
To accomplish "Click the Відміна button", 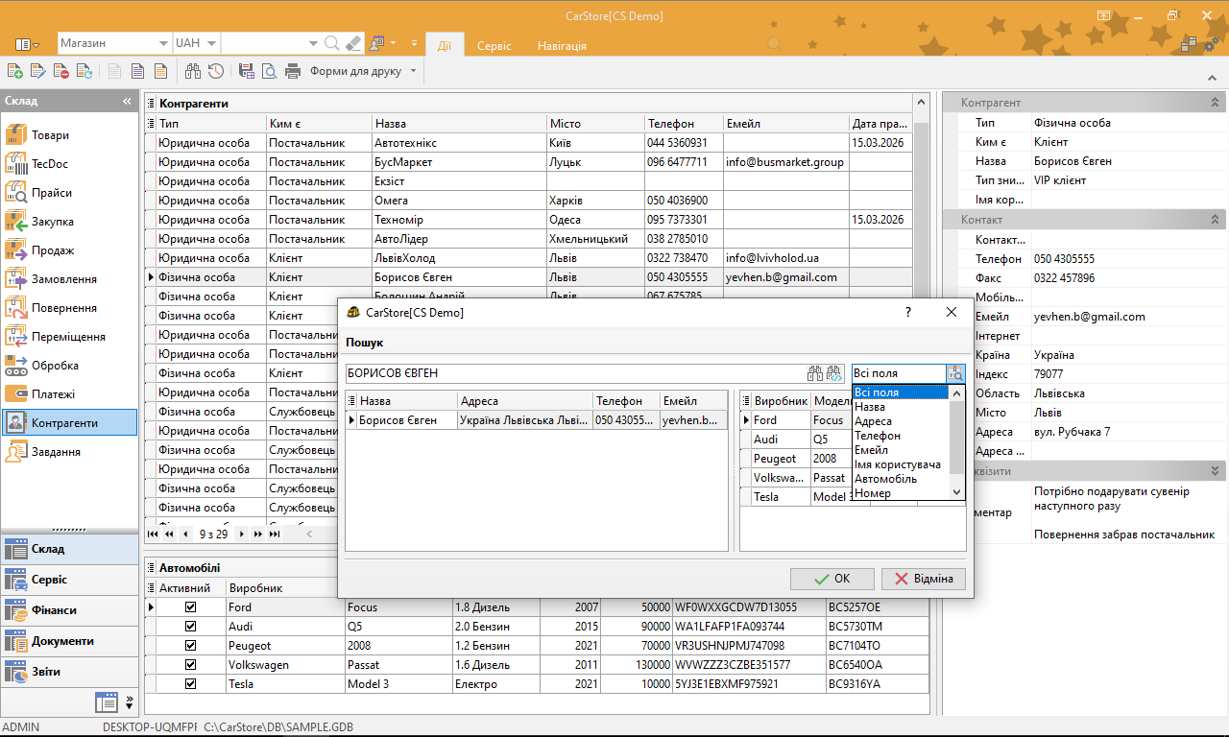I will coord(924,579).
